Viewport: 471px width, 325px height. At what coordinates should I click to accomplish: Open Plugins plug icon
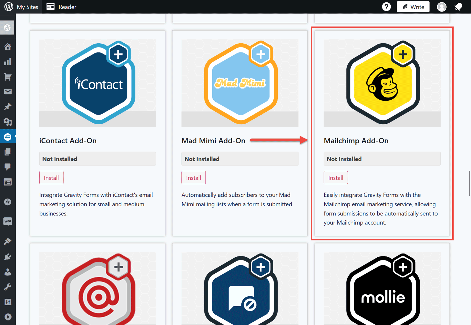[7, 257]
